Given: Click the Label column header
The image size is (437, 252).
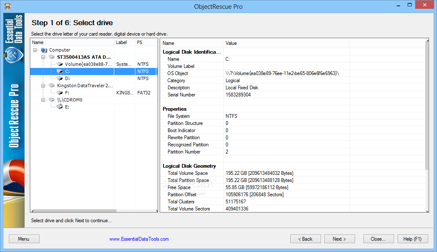Looking at the screenshot, I should coord(124,42).
